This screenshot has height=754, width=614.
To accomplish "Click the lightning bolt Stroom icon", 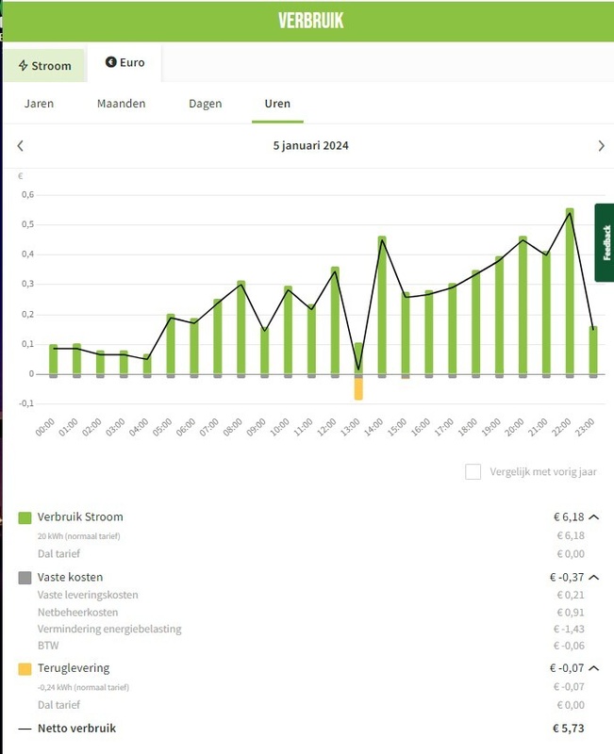I will coord(24,66).
